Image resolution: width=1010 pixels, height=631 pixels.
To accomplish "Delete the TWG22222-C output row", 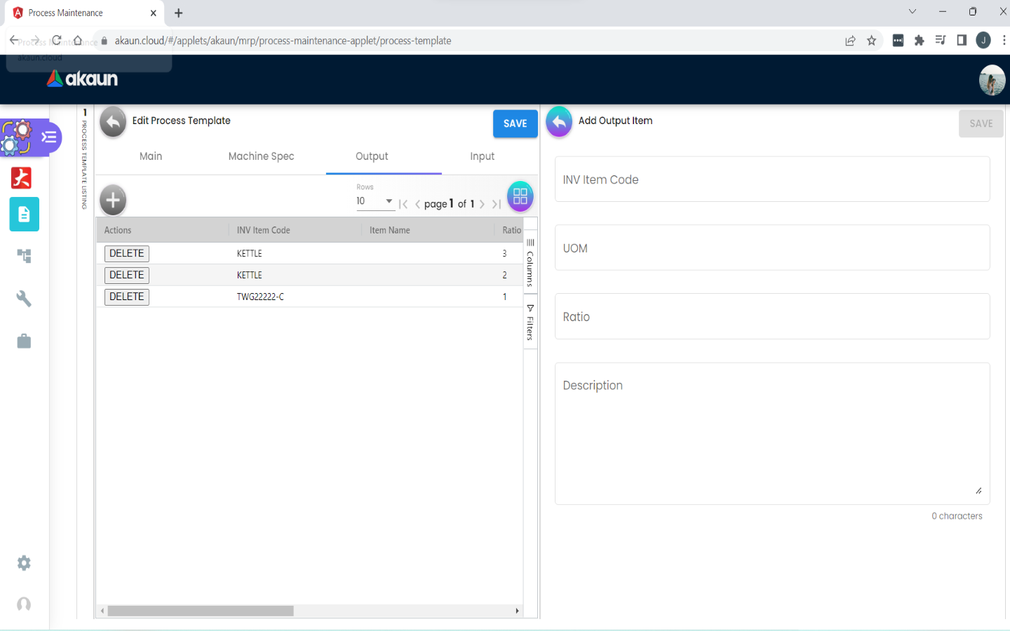I will [x=127, y=297].
